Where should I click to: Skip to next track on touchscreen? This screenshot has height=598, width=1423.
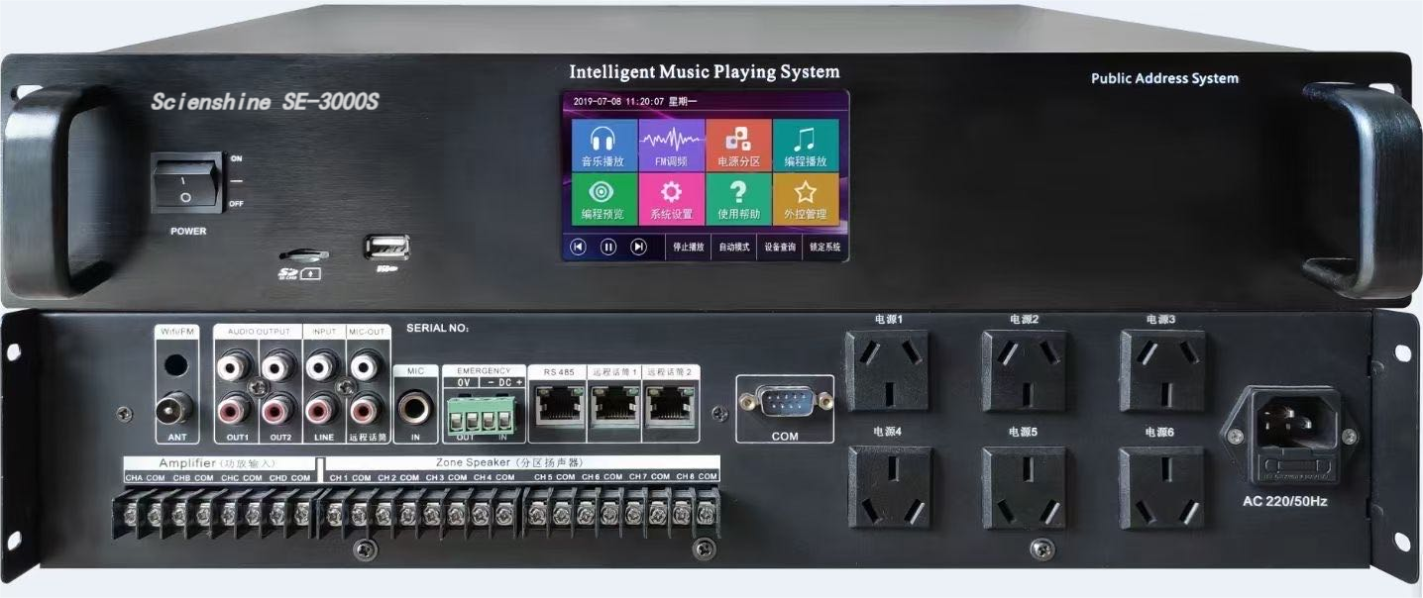pyautogui.click(x=638, y=247)
